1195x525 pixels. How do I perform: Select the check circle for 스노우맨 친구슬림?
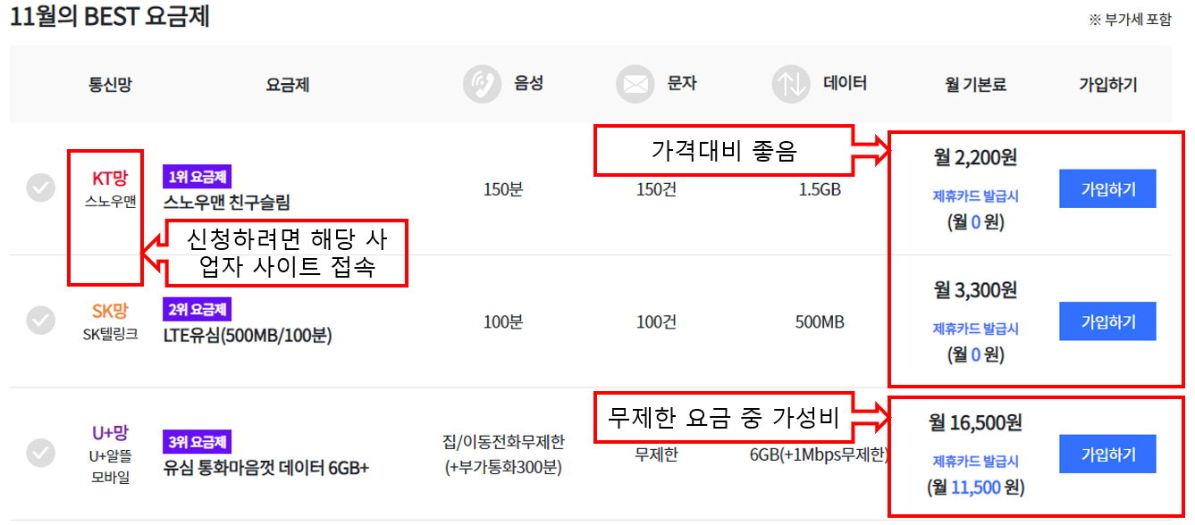click(40, 188)
